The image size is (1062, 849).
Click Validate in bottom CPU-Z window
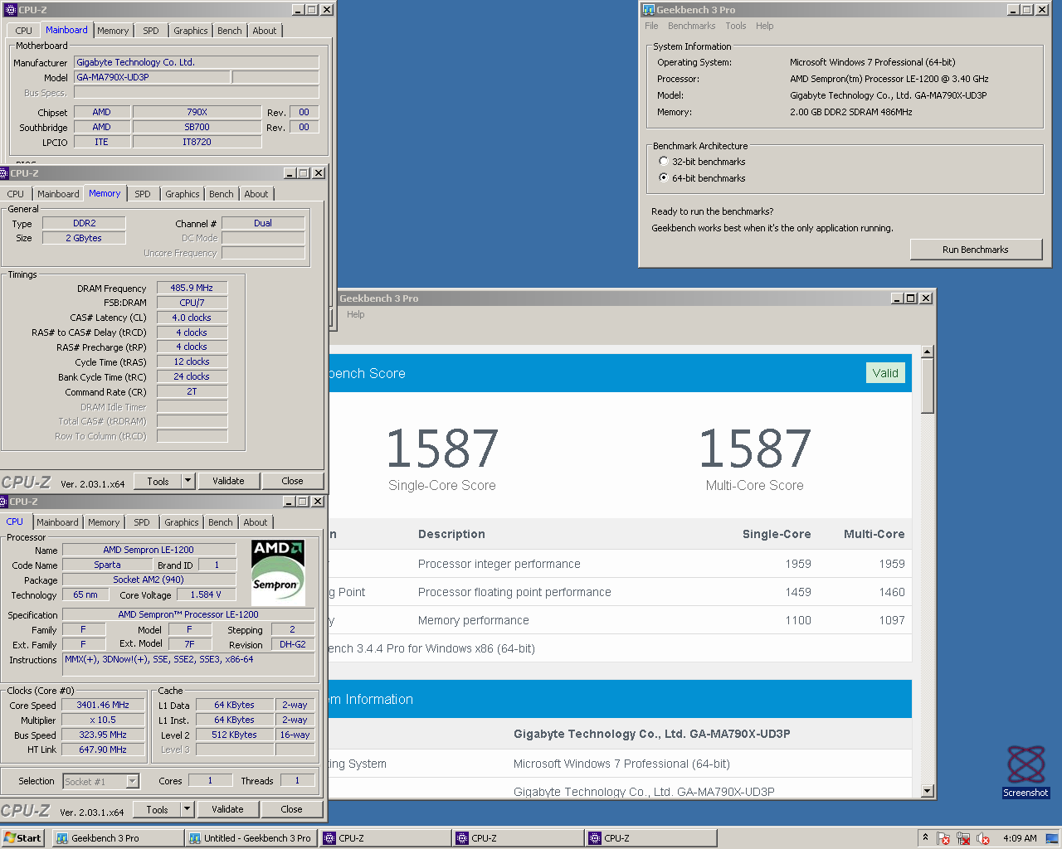tap(227, 809)
